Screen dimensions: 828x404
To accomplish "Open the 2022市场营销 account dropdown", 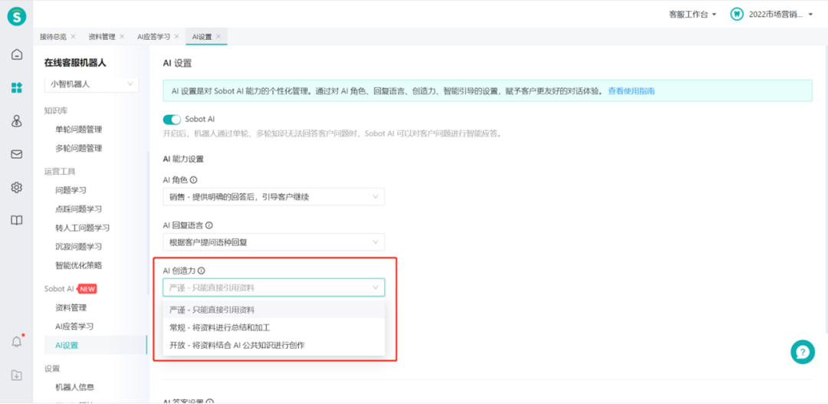I will (x=781, y=15).
